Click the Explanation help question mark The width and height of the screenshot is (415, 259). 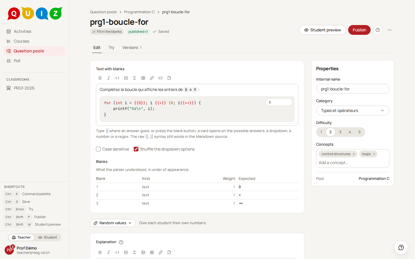(121, 242)
